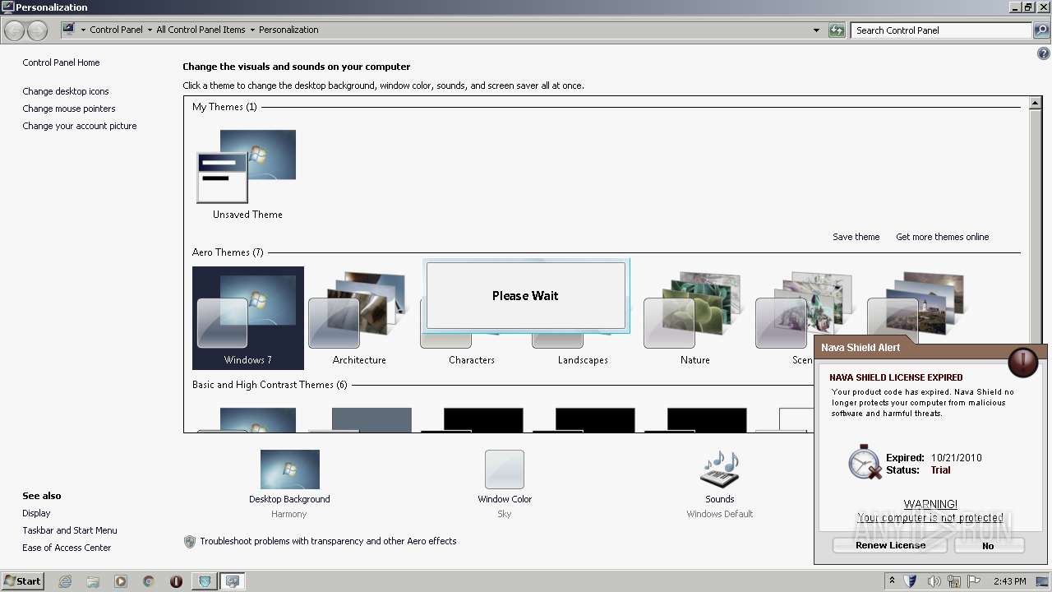Image resolution: width=1052 pixels, height=592 pixels.
Task: Open Sounds settings icon
Action: point(720,469)
